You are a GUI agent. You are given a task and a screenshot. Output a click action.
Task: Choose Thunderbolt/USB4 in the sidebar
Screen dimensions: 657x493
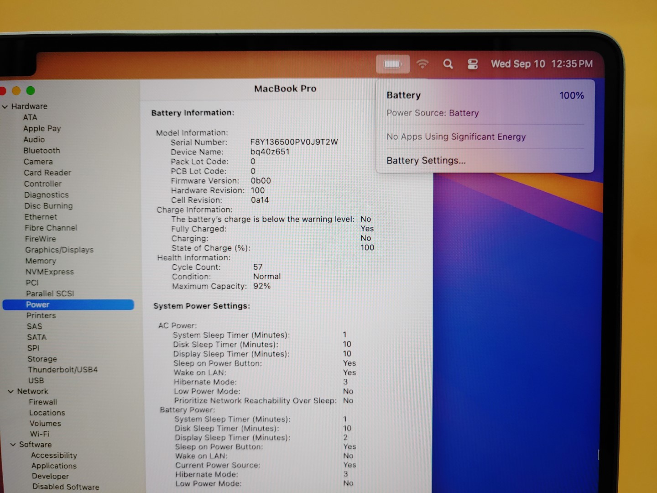tap(63, 370)
